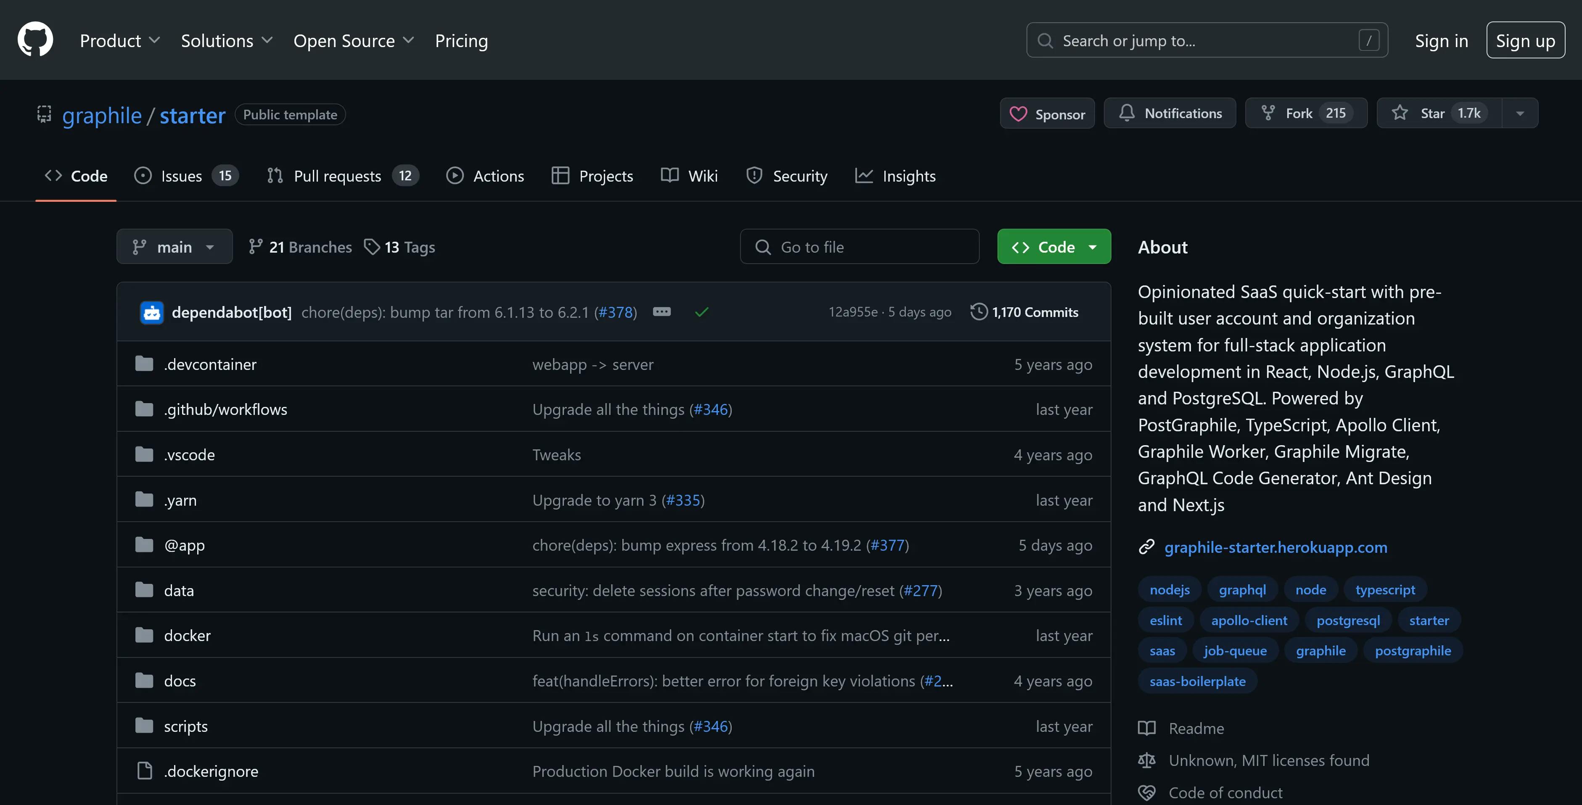Click the Sponsor heart button
Screen dimensions: 1582x805
tap(1047, 113)
